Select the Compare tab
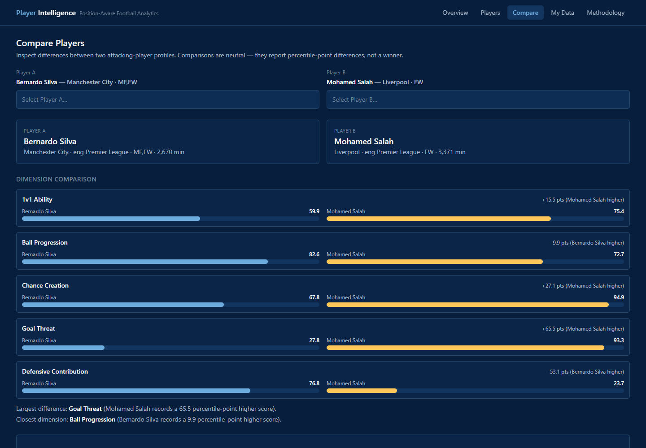Image resolution: width=646 pixels, height=448 pixels. pyautogui.click(x=525, y=13)
